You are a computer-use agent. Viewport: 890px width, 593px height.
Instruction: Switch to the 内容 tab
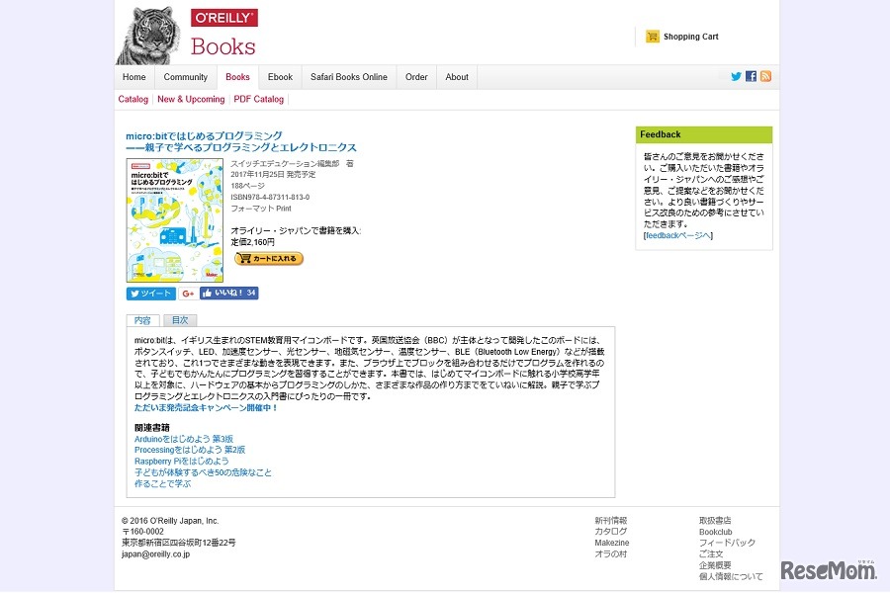[142, 320]
